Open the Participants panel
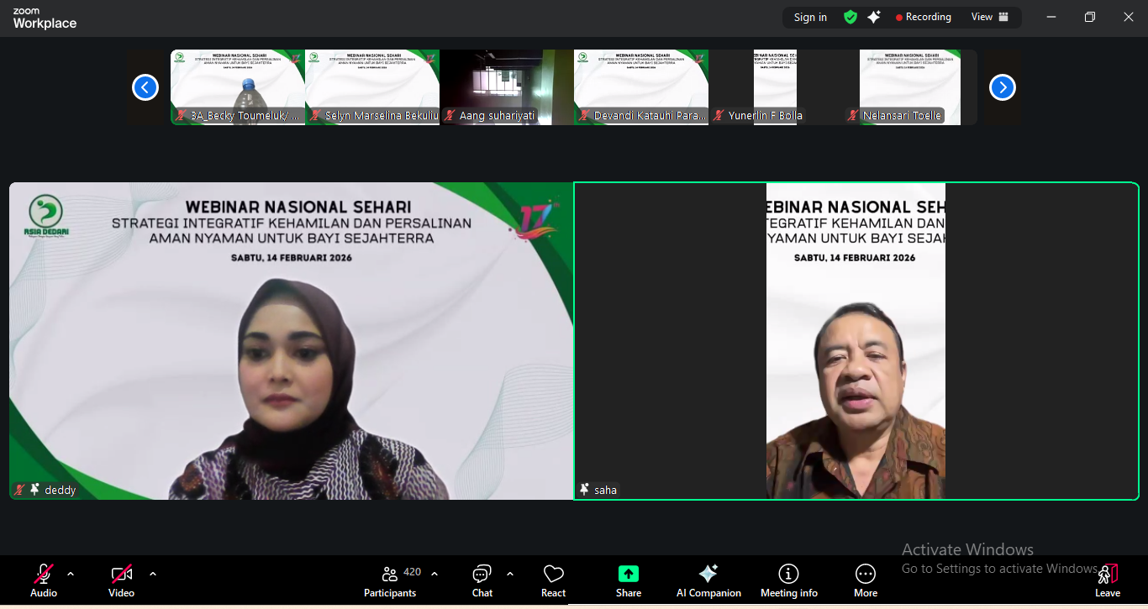Viewport: 1148px width, 609px height. (390, 581)
